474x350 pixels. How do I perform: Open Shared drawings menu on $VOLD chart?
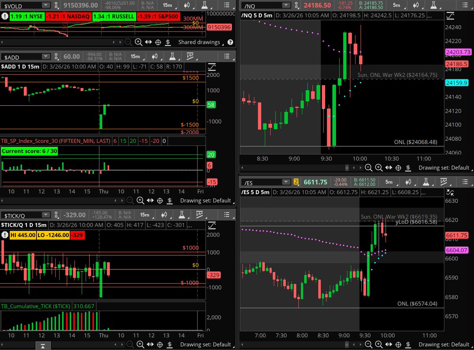point(201,42)
